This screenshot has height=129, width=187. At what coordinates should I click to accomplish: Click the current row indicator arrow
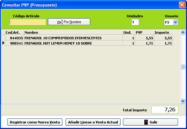(x=3, y=44)
